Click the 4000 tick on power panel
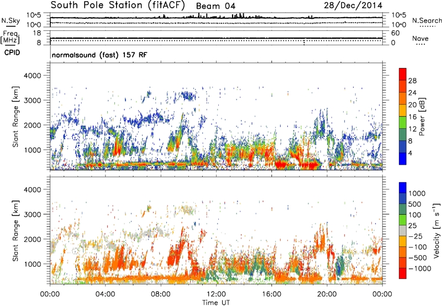This screenshot has width=442, height=306. point(32,76)
